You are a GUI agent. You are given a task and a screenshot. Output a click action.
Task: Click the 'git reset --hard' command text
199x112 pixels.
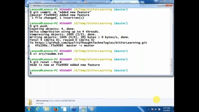(47, 62)
